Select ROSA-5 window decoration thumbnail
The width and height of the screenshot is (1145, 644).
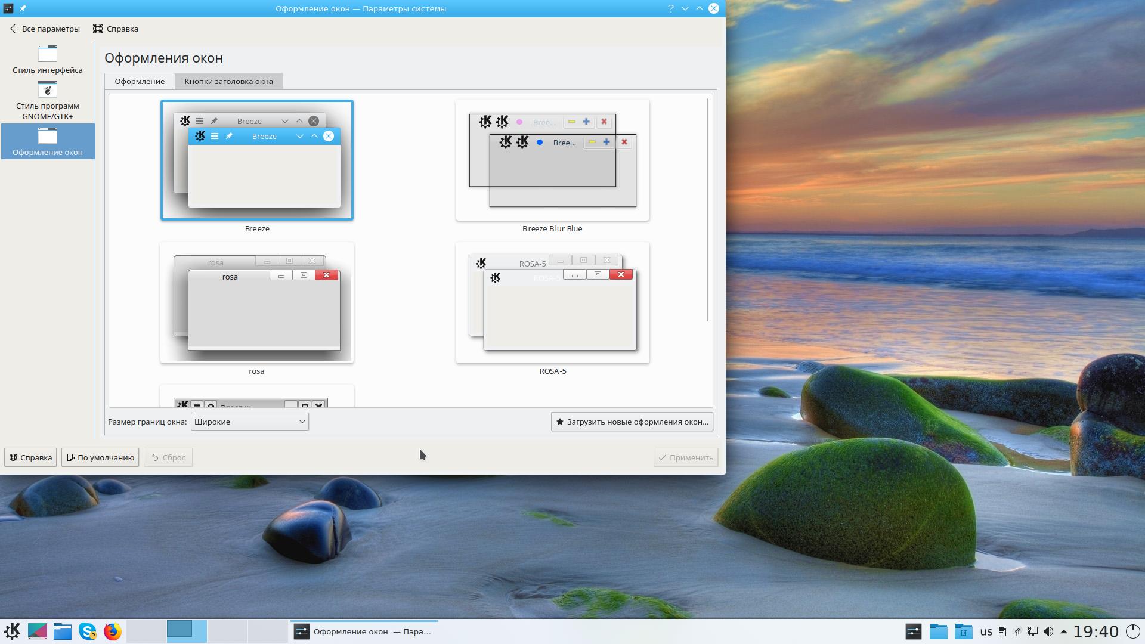click(552, 303)
